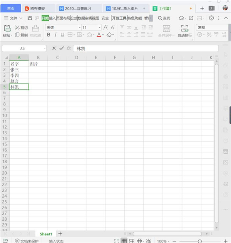
Task: Add a new sheet next to Sheet1
Action: pos(60,234)
